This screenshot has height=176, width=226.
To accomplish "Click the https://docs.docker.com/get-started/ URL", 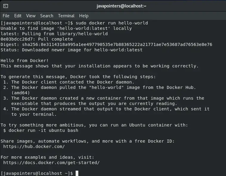I will [52, 163].
